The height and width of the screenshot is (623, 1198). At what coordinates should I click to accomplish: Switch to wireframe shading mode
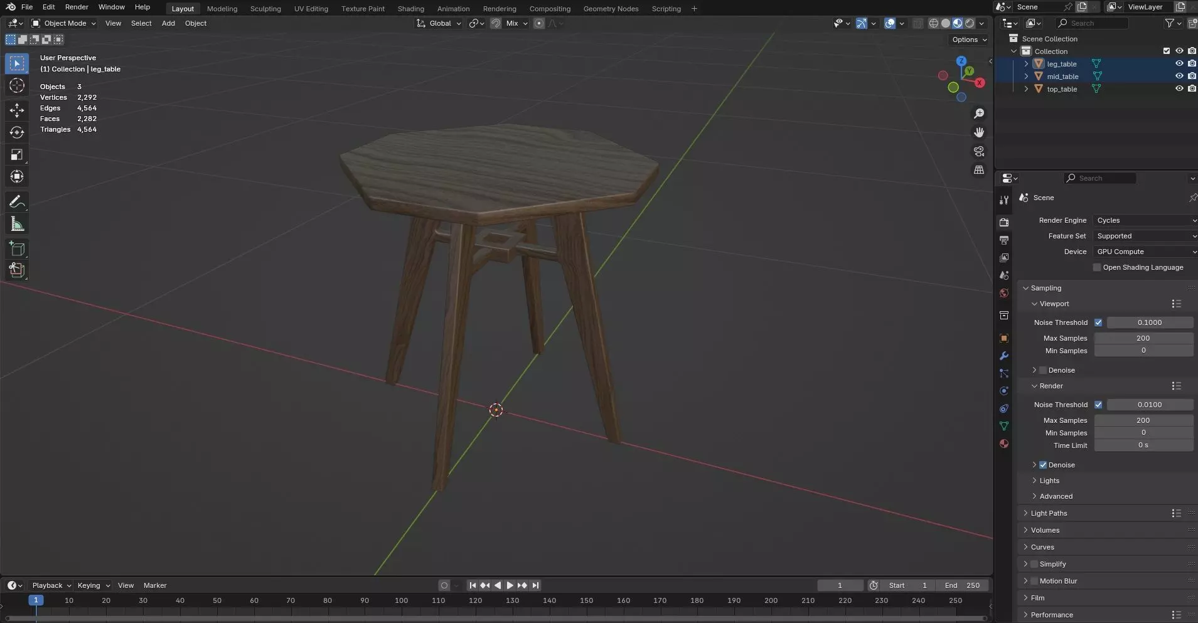click(934, 23)
